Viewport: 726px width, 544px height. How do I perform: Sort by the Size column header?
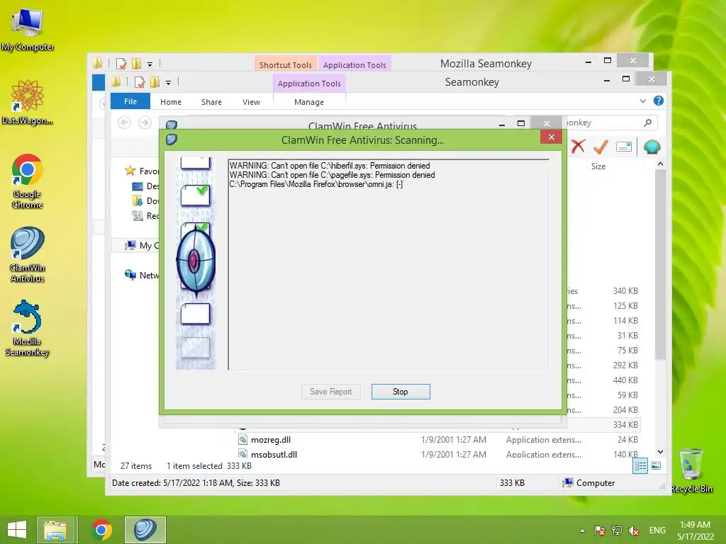point(598,166)
